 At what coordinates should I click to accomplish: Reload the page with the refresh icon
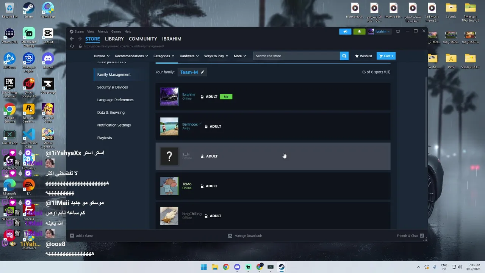72,46
